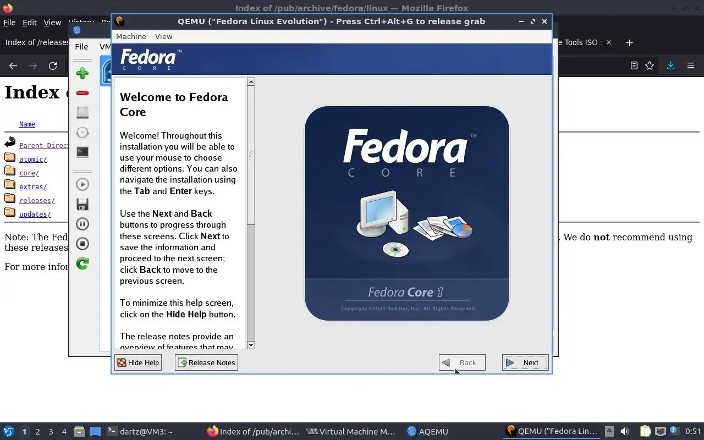Open the releases/ directory link
Viewport: 704px width, 440px height.
click(x=37, y=201)
